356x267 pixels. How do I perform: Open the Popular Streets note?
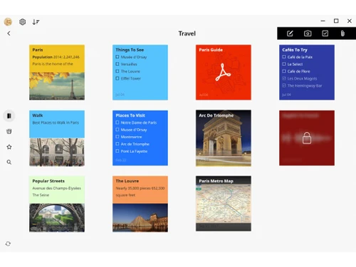coord(57,204)
